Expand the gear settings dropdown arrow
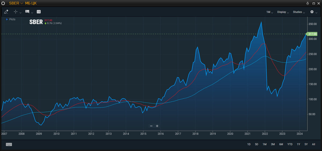This screenshot has height=151, width=322. coord(317,13)
